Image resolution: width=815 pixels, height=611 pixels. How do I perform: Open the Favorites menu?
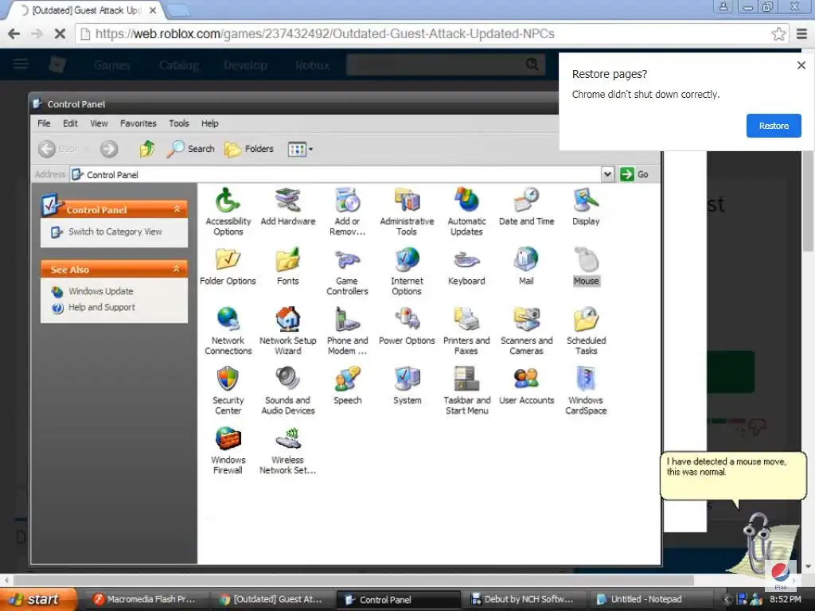point(138,123)
